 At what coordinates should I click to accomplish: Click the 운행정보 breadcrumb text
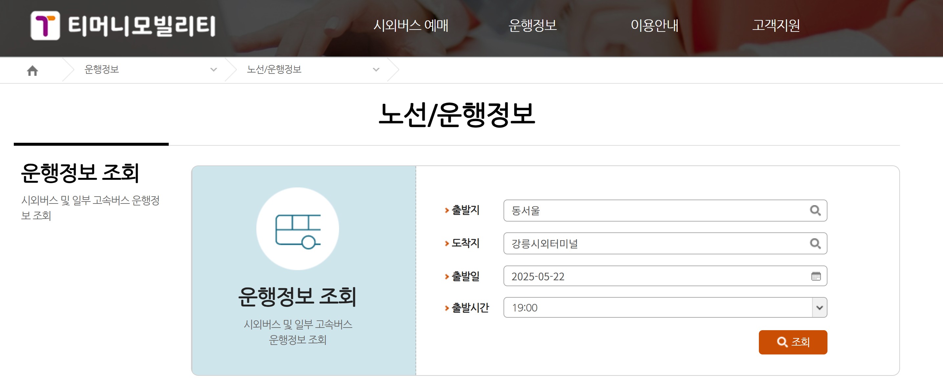coord(102,70)
